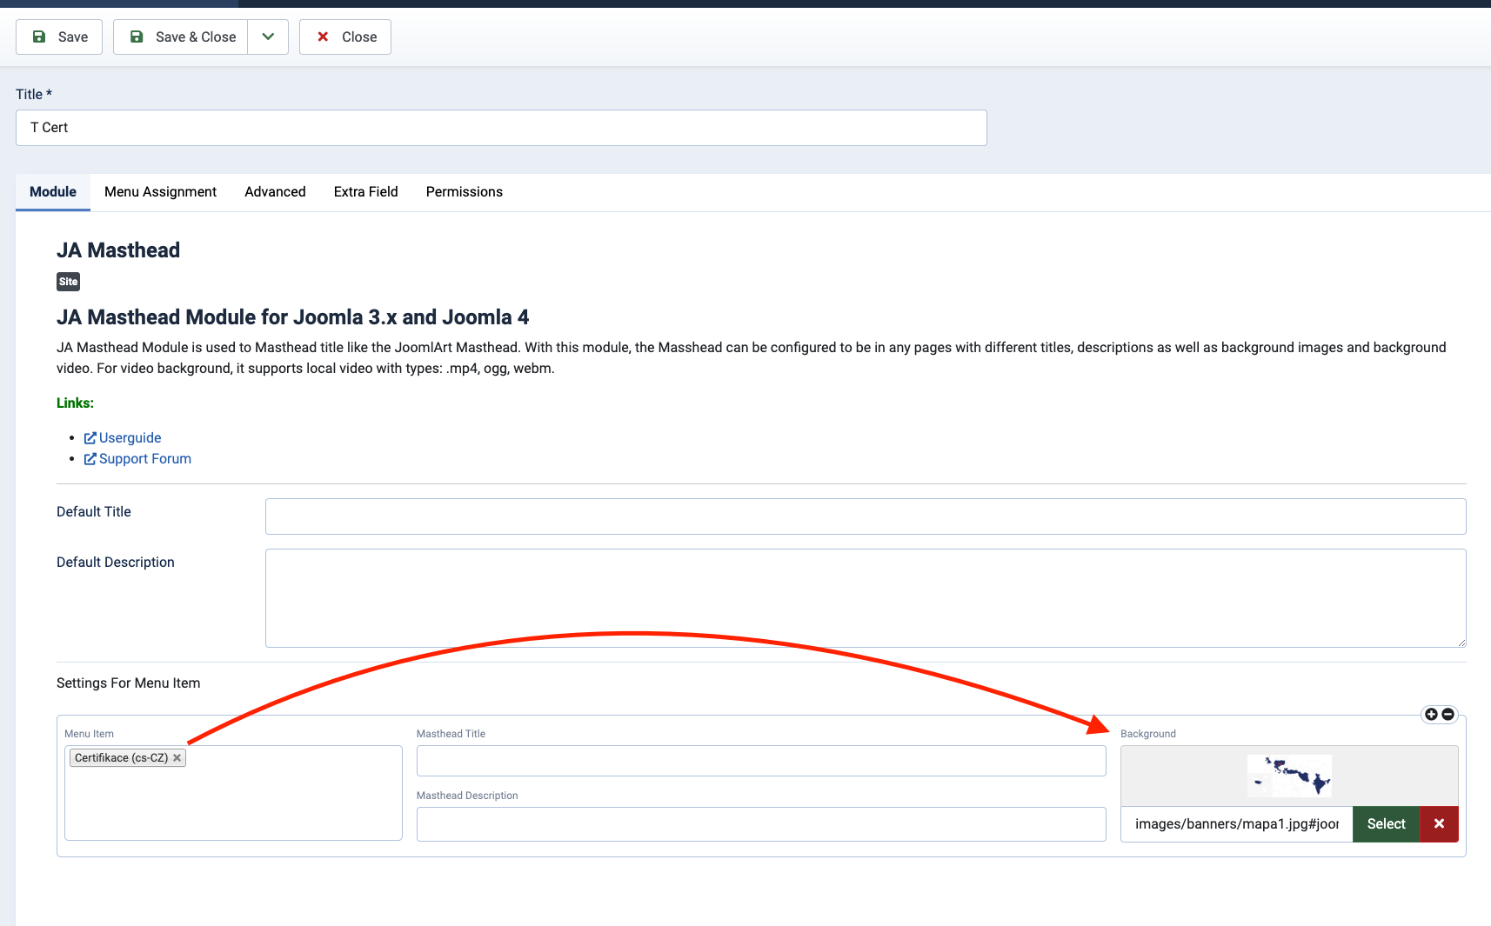Click the plus icon to add menu item row
Viewport: 1491px width, 926px height.
click(1431, 714)
